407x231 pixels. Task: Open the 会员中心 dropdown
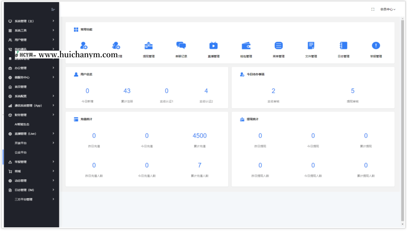tap(387, 9)
